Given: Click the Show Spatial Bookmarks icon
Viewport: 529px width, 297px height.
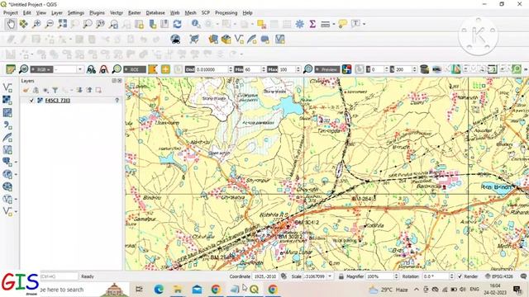Looking at the screenshot, I should coord(164,24).
